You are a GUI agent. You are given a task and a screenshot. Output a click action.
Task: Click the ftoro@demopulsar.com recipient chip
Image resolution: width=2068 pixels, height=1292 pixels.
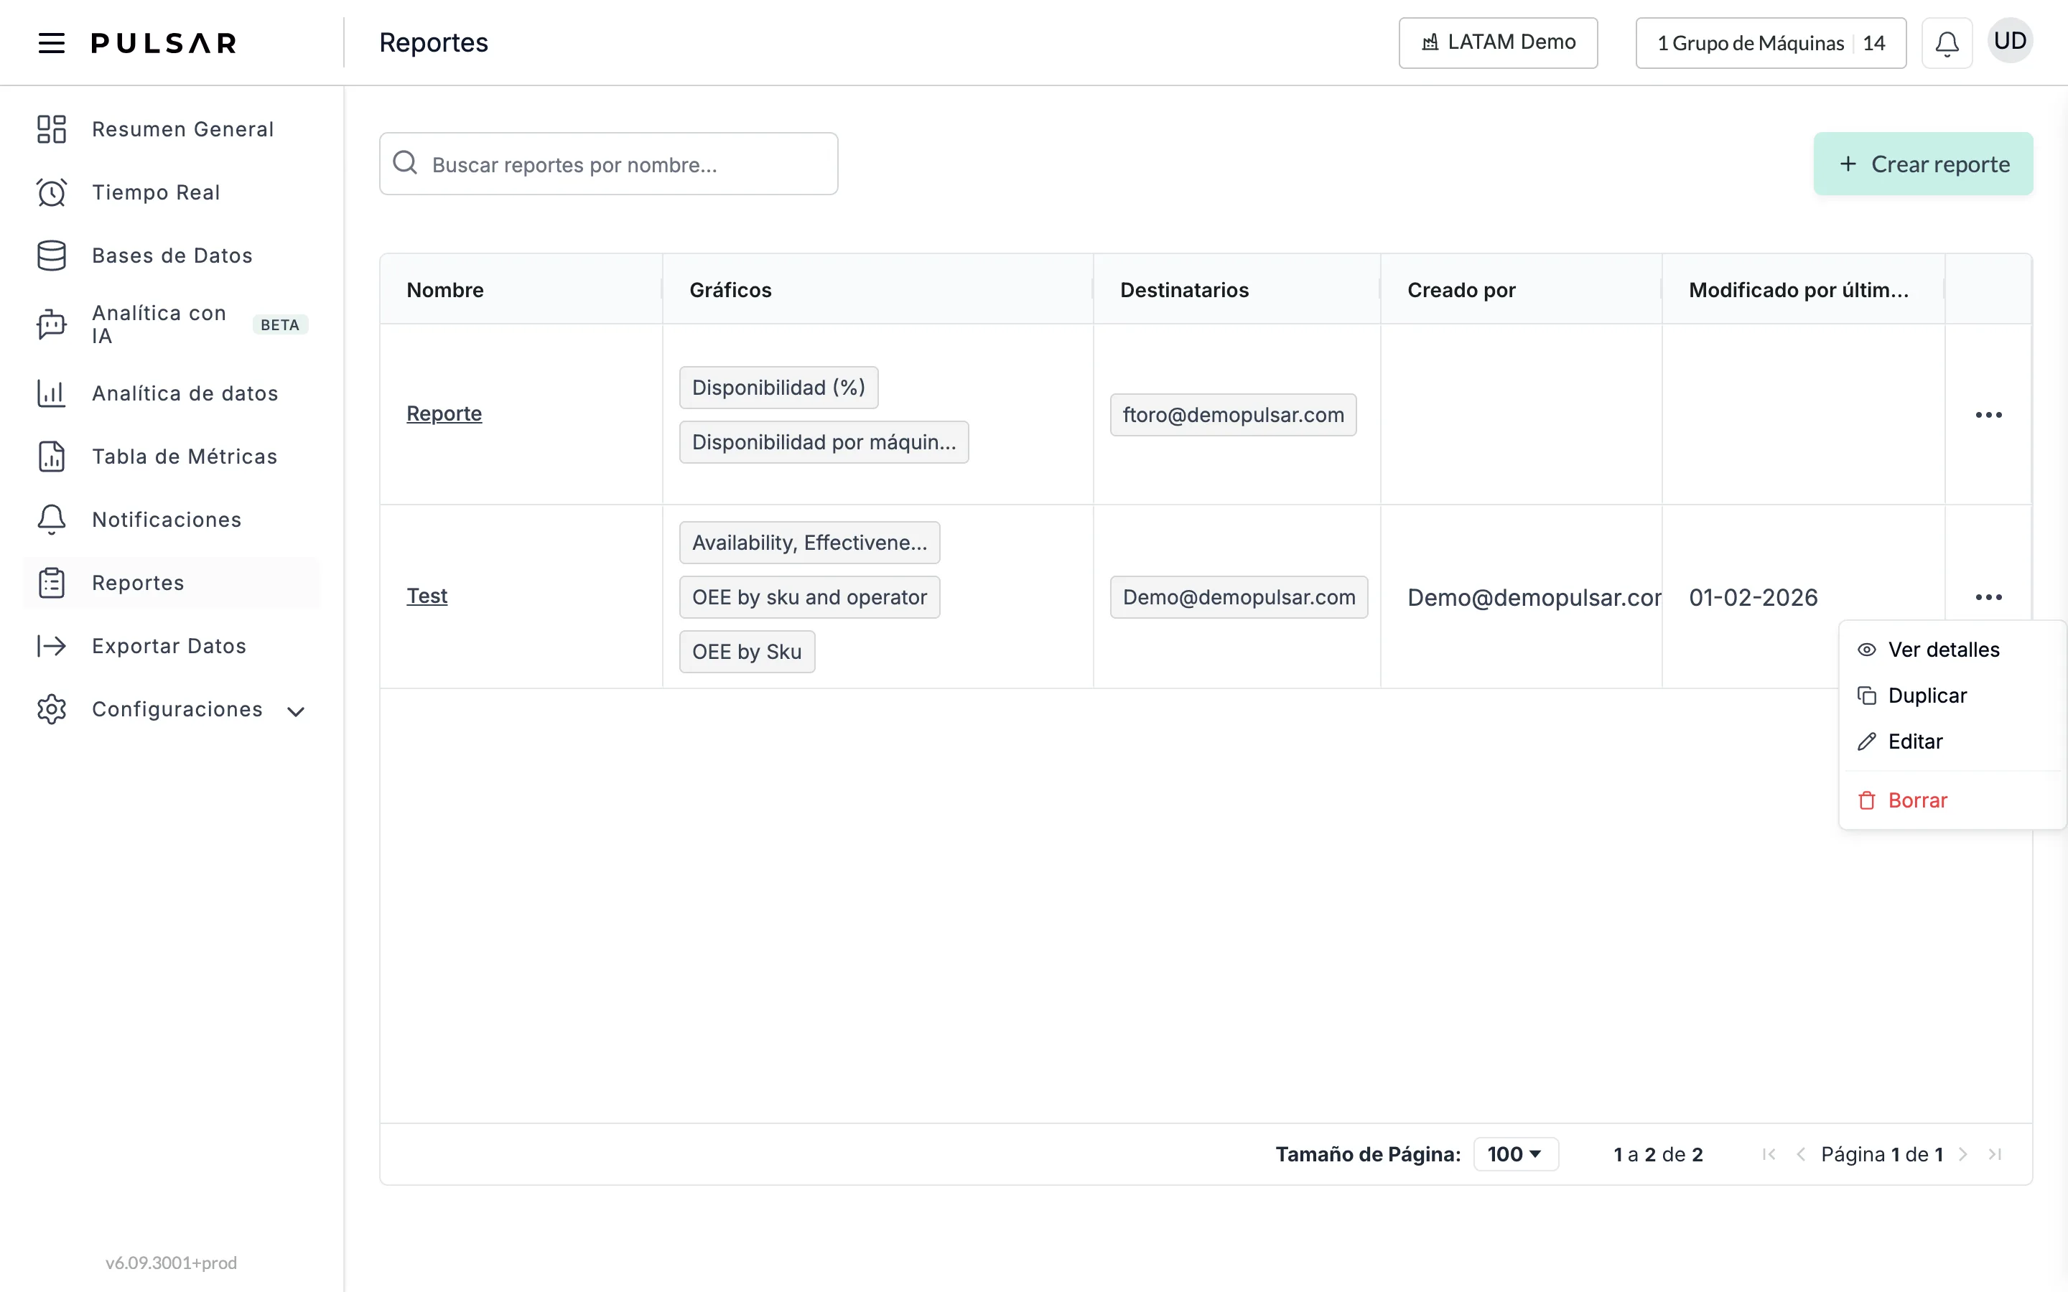[1233, 414]
